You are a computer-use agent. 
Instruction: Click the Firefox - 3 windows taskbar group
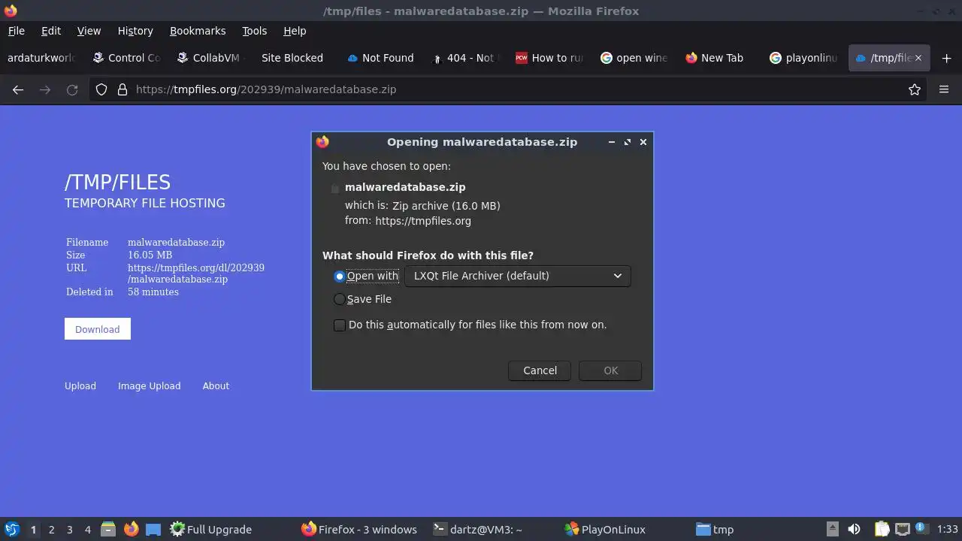tap(364, 530)
